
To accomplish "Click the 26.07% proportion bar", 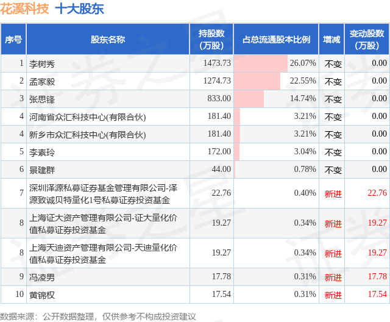I will (261, 63).
